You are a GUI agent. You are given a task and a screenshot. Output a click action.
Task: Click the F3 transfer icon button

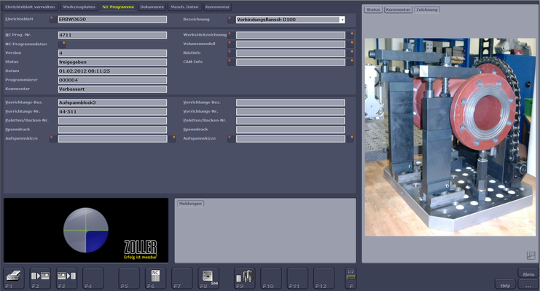[x=66, y=278]
